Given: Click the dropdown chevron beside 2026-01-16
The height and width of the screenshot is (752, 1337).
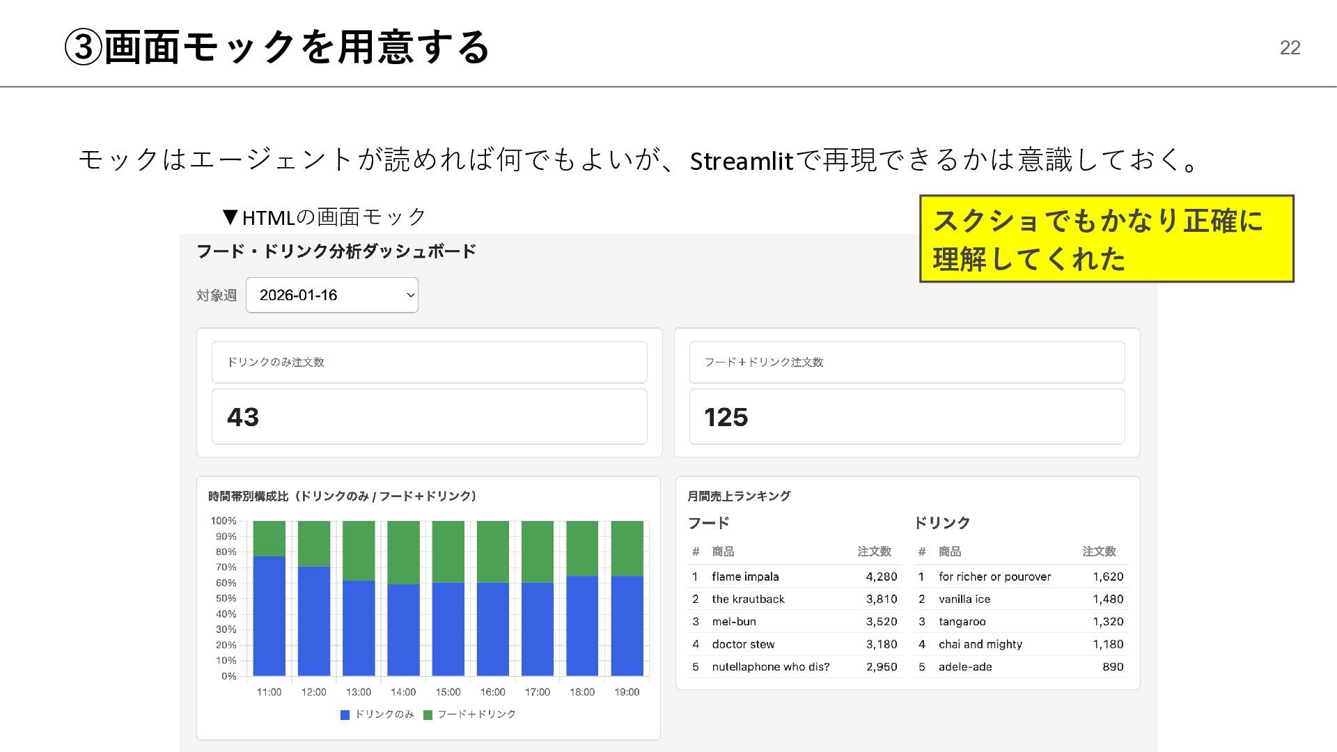Looking at the screenshot, I should [410, 295].
